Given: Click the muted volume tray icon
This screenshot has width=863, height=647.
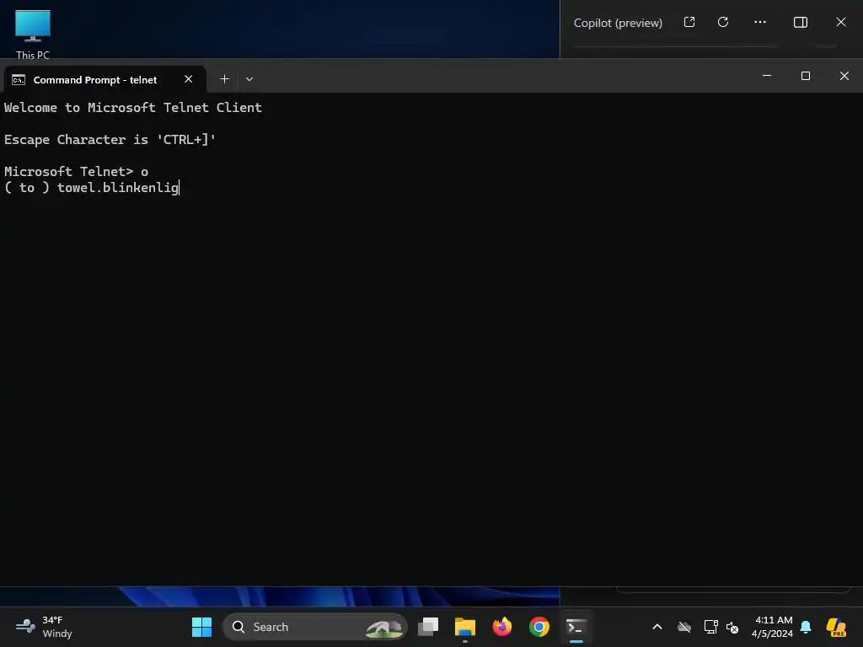Looking at the screenshot, I should tap(732, 627).
